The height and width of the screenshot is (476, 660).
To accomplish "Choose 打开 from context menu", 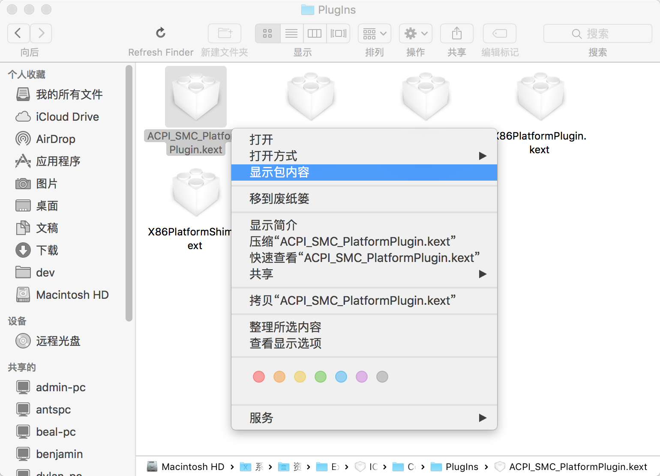I will pos(364,140).
